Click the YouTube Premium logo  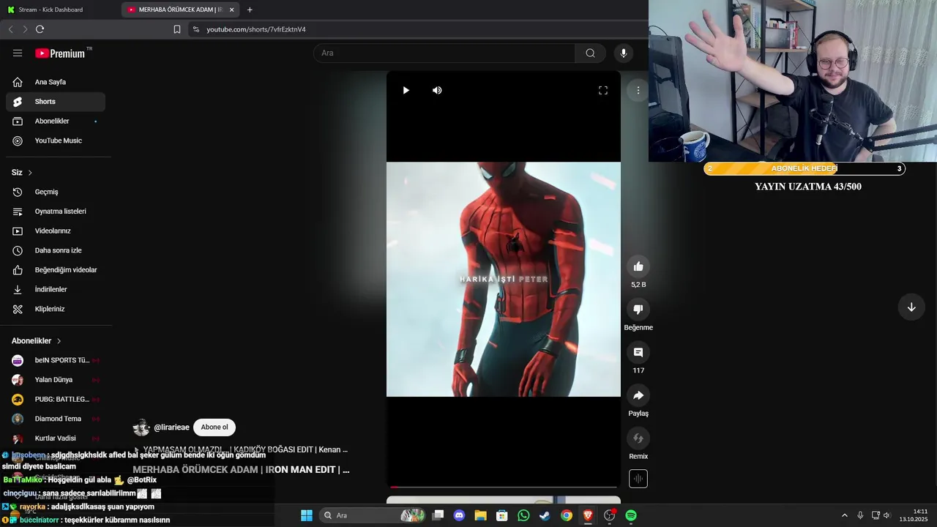(60, 53)
